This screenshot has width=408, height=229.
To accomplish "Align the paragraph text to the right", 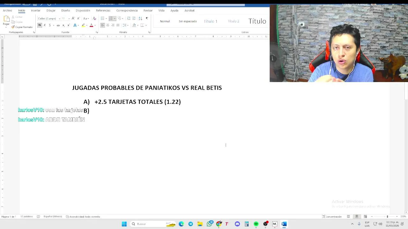I will [x=113, y=25].
